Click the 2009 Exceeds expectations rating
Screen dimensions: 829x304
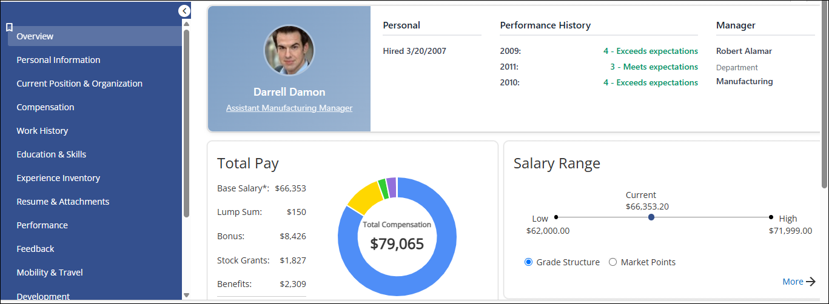tap(651, 51)
